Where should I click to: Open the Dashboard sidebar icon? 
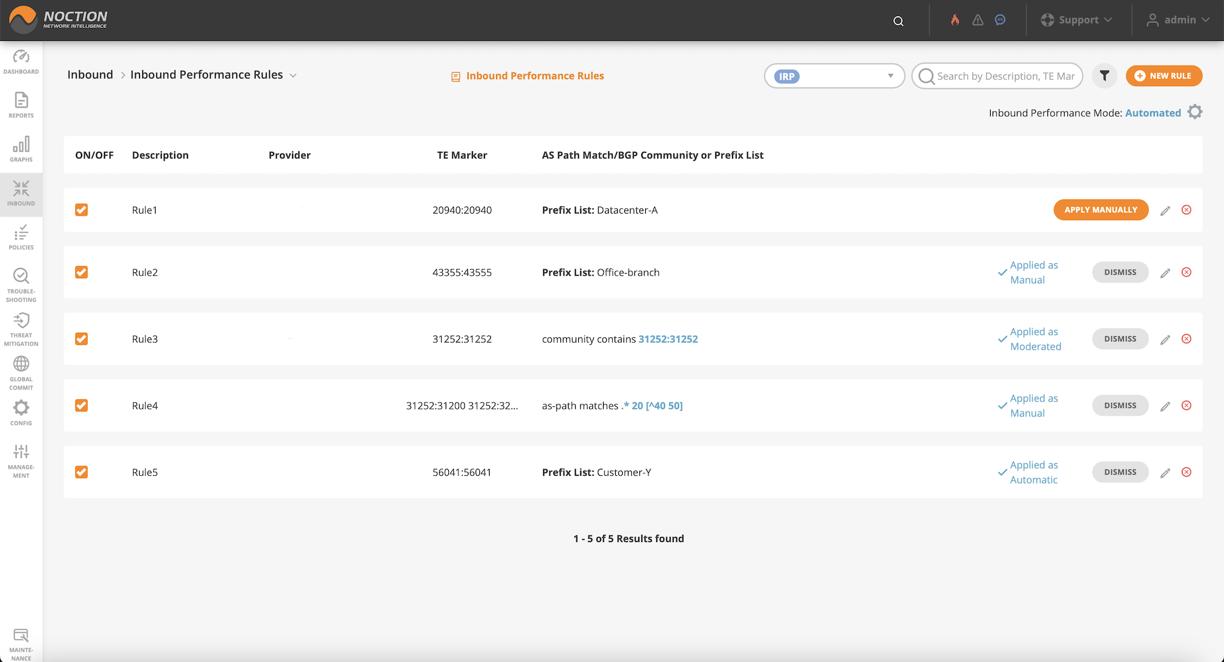tap(21, 63)
